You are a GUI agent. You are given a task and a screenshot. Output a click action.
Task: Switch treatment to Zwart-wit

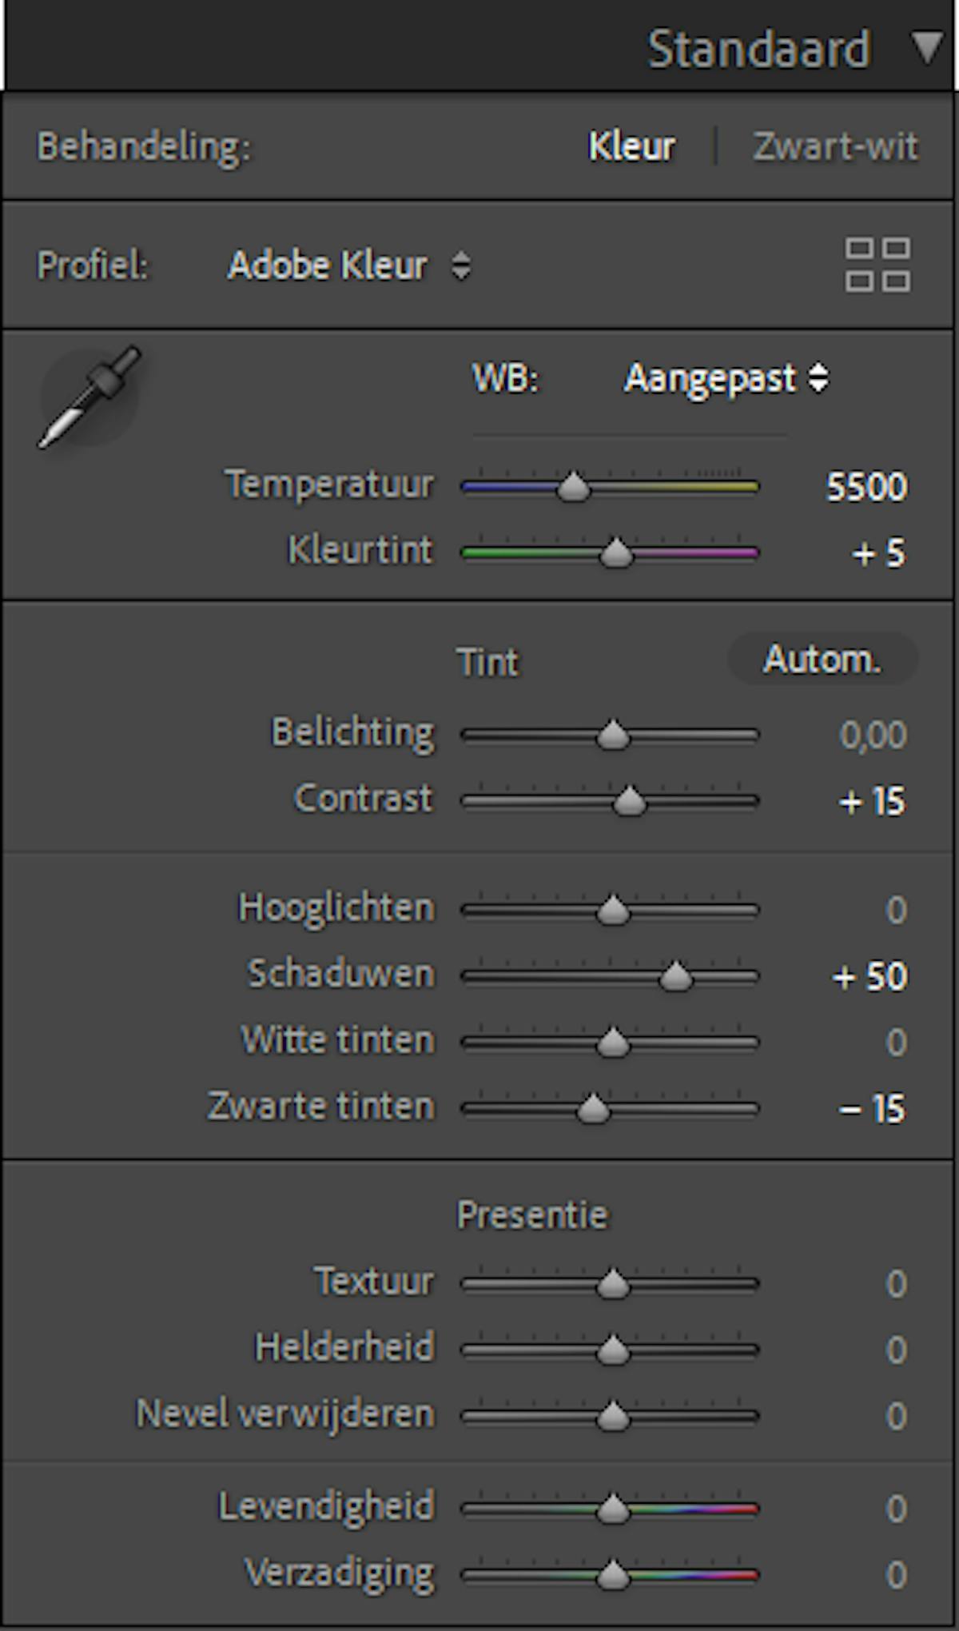[x=836, y=146]
